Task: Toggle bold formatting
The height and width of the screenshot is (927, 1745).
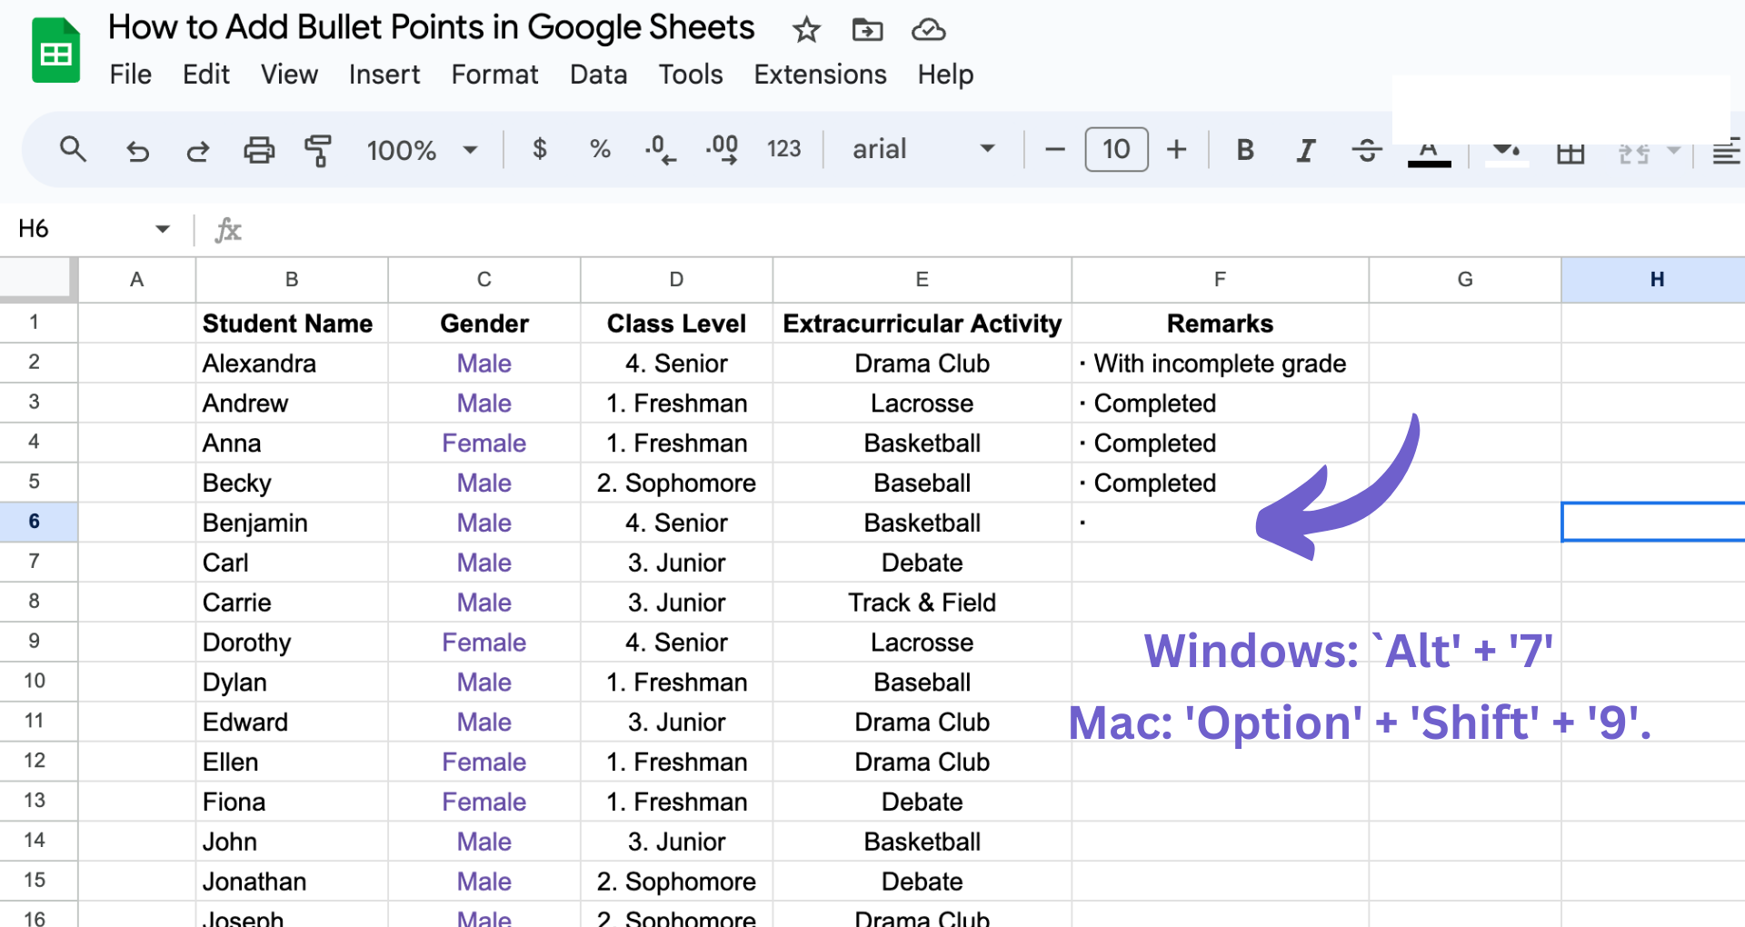Action: pos(1244,150)
